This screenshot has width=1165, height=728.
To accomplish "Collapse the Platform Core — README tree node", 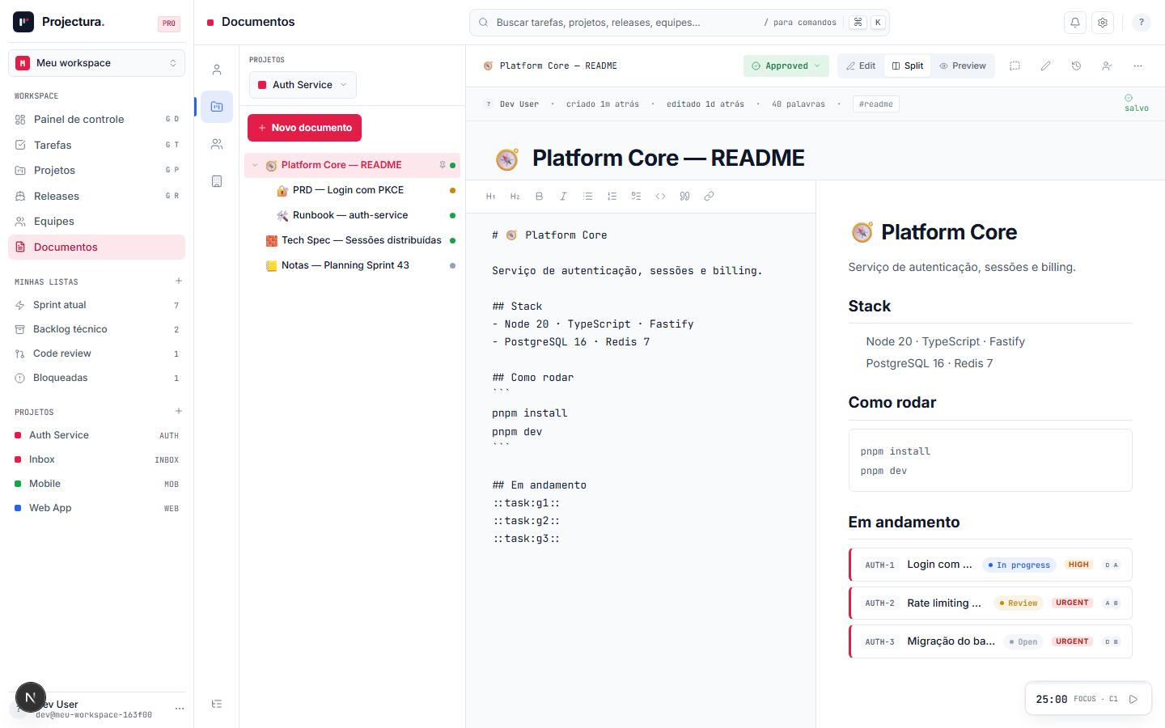I will [256, 165].
